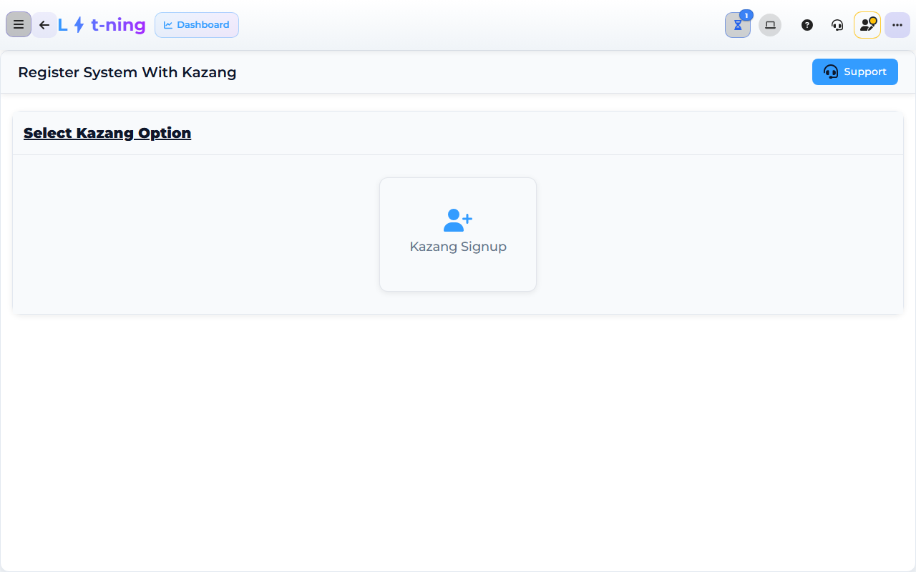916x572 pixels.
Task: Open the user profile icon
Action: [x=867, y=25]
